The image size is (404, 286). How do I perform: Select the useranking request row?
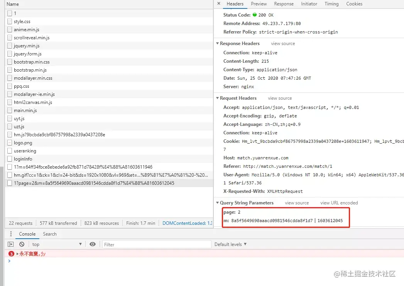109,151
